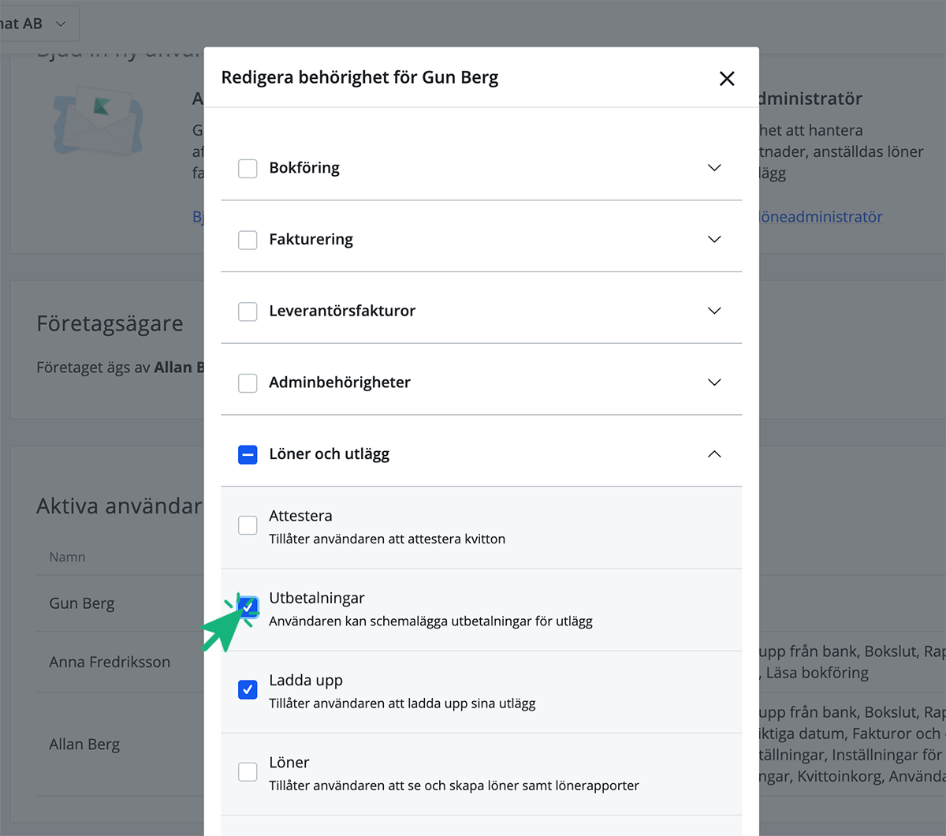Uncheck the Utbetalningar checkbox
Screen dimensions: 946x836
[248, 606]
